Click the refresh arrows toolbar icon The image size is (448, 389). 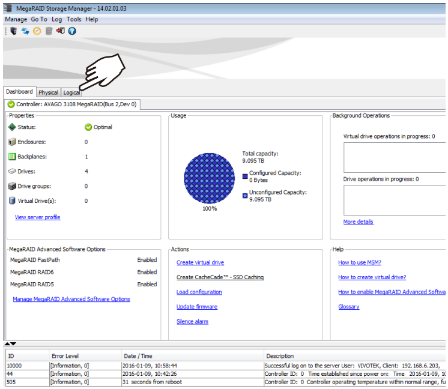coord(25,31)
